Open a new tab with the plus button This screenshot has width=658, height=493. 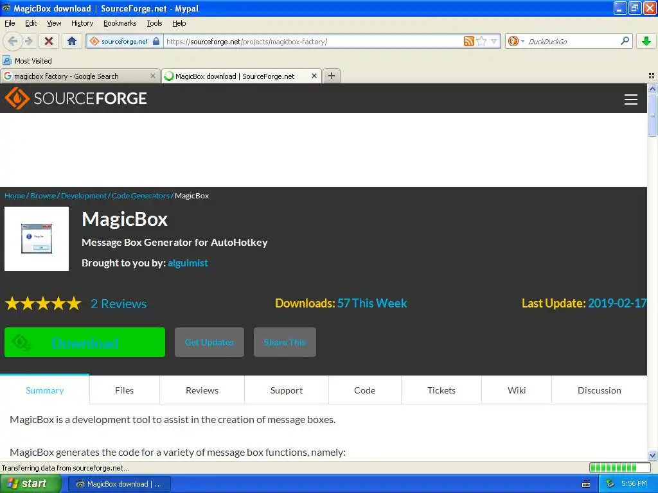[332, 76]
